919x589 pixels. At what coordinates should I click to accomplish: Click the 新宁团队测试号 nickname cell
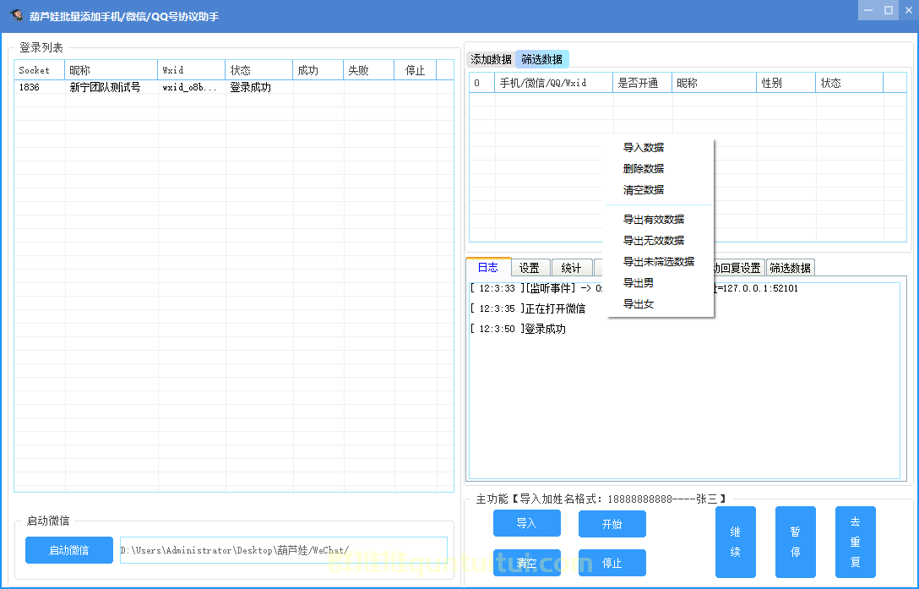(x=111, y=87)
